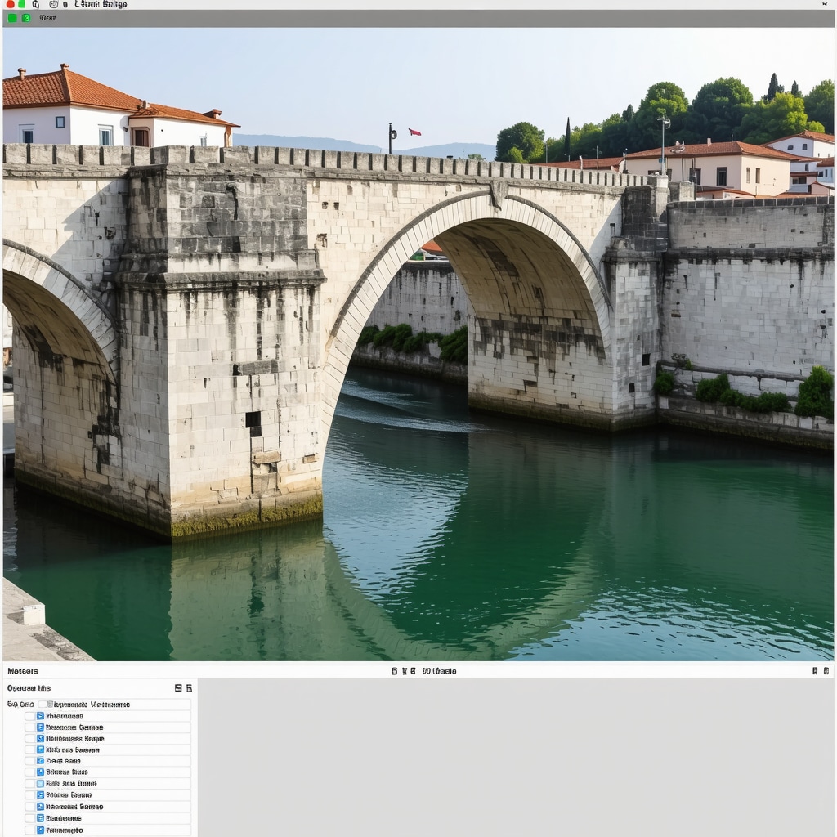
Task: Select the sixth child row's label text
Action: 67,772
